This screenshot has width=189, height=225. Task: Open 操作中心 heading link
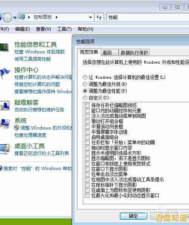26,70
